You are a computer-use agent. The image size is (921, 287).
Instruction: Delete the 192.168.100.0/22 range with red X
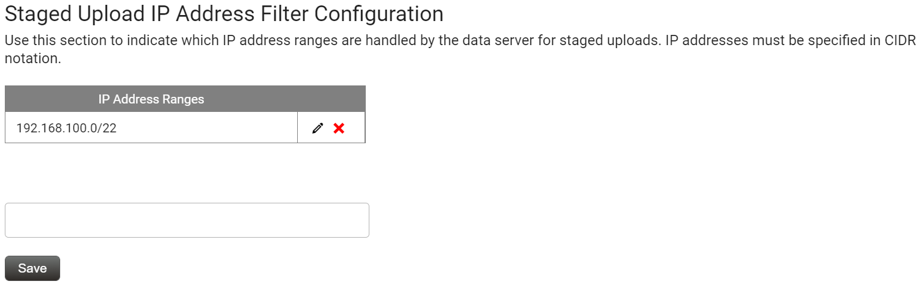point(339,128)
